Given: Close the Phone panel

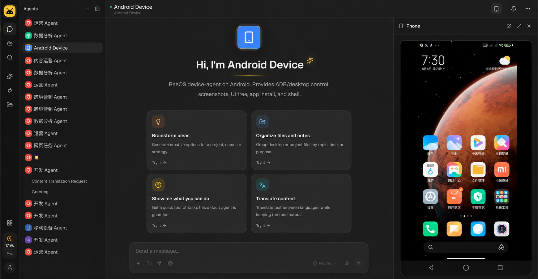Looking at the screenshot, I should tap(529, 26).
